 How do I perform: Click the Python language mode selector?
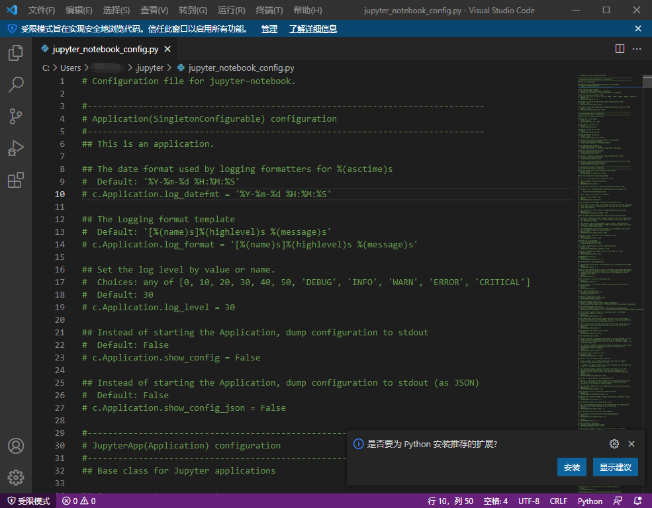pos(590,501)
